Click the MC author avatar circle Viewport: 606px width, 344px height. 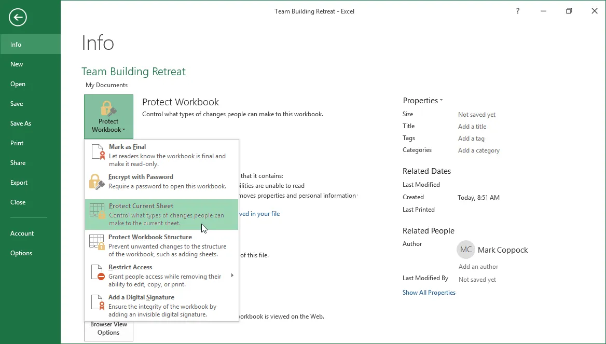tap(466, 250)
